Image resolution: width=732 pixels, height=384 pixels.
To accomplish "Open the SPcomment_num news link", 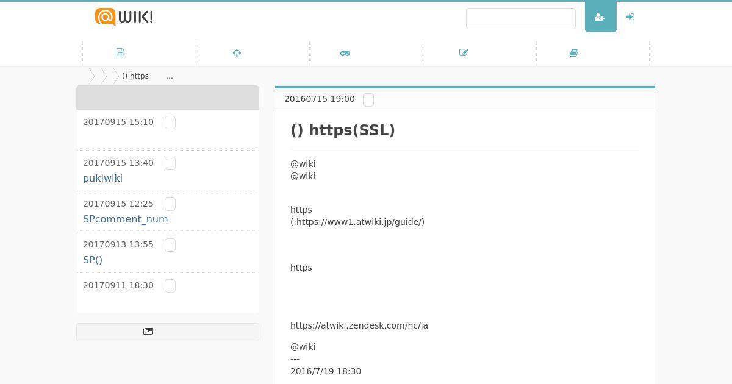I will coord(125,219).
